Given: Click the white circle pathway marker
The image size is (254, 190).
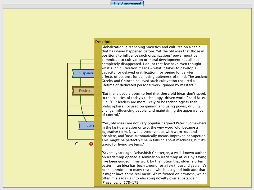Looking at the screenshot, I should [77, 144].
